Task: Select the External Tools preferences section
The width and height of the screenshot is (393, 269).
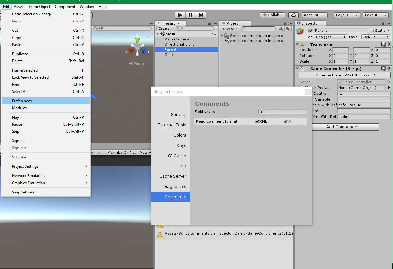Action: coord(171,125)
